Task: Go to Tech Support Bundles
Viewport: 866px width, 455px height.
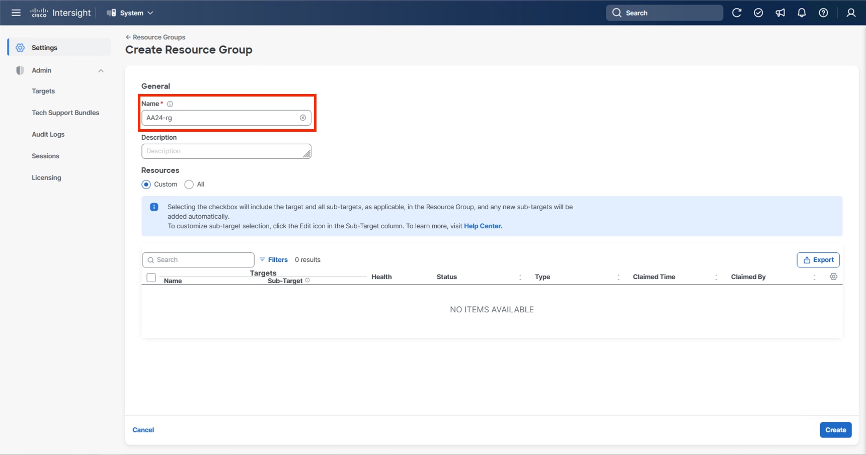Action: tap(65, 113)
